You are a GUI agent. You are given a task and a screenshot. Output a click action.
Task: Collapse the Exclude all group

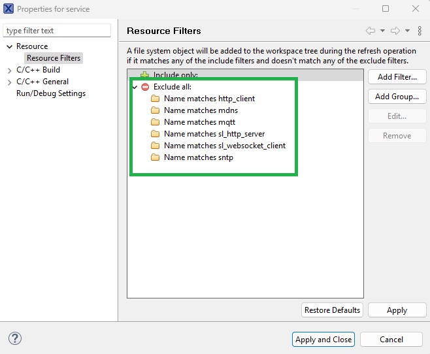(x=135, y=87)
